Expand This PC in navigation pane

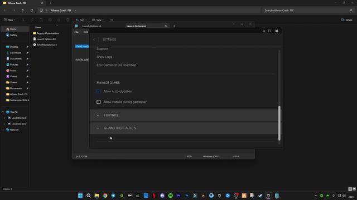click(3, 112)
